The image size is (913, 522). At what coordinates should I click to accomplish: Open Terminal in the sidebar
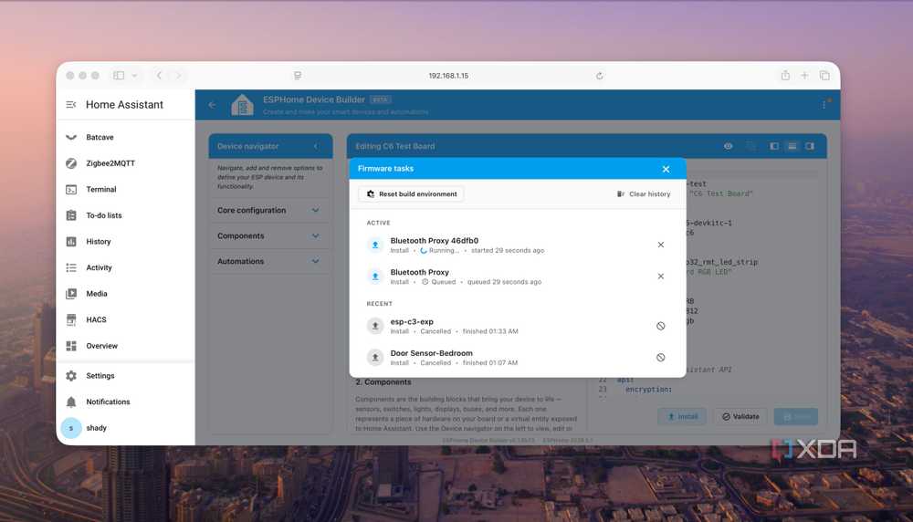click(125, 190)
